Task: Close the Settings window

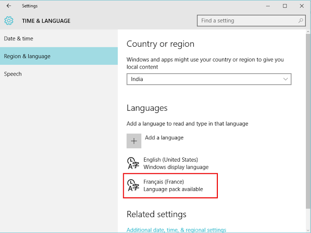Action: 302,6
